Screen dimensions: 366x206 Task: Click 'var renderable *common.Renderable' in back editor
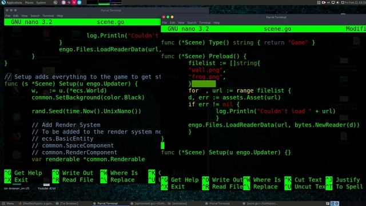(x=88, y=159)
